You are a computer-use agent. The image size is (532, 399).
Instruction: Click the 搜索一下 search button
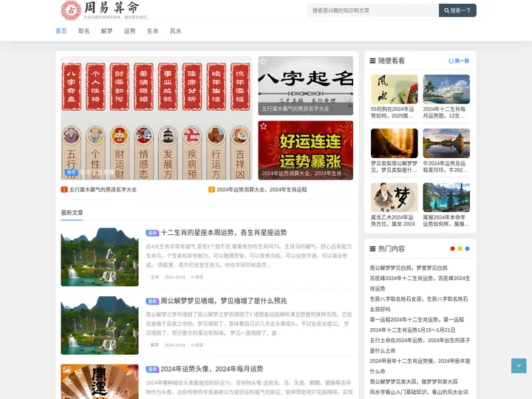click(x=457, y=10)
